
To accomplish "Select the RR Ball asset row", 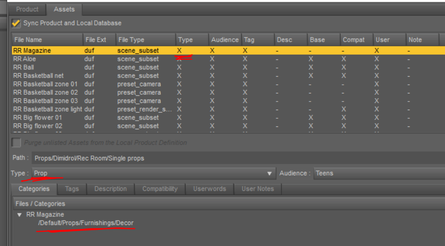I will coord(228,67).
